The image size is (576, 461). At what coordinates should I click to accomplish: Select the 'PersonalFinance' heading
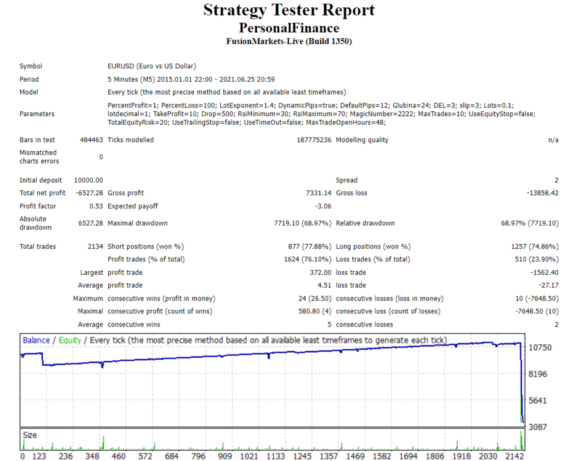(289, 28)
